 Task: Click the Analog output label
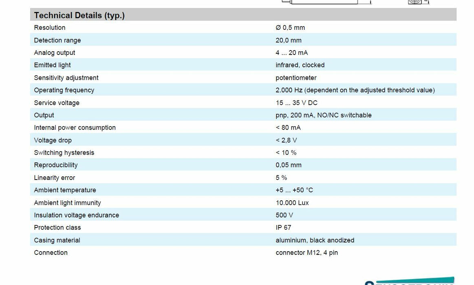[x=55, y=53]
